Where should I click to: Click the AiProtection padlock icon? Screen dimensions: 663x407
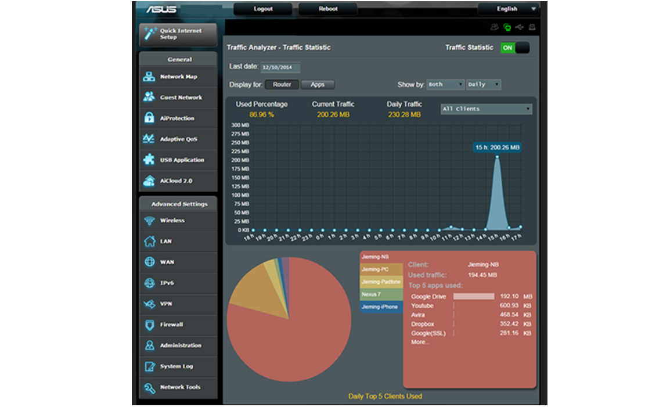click(149, 118)
